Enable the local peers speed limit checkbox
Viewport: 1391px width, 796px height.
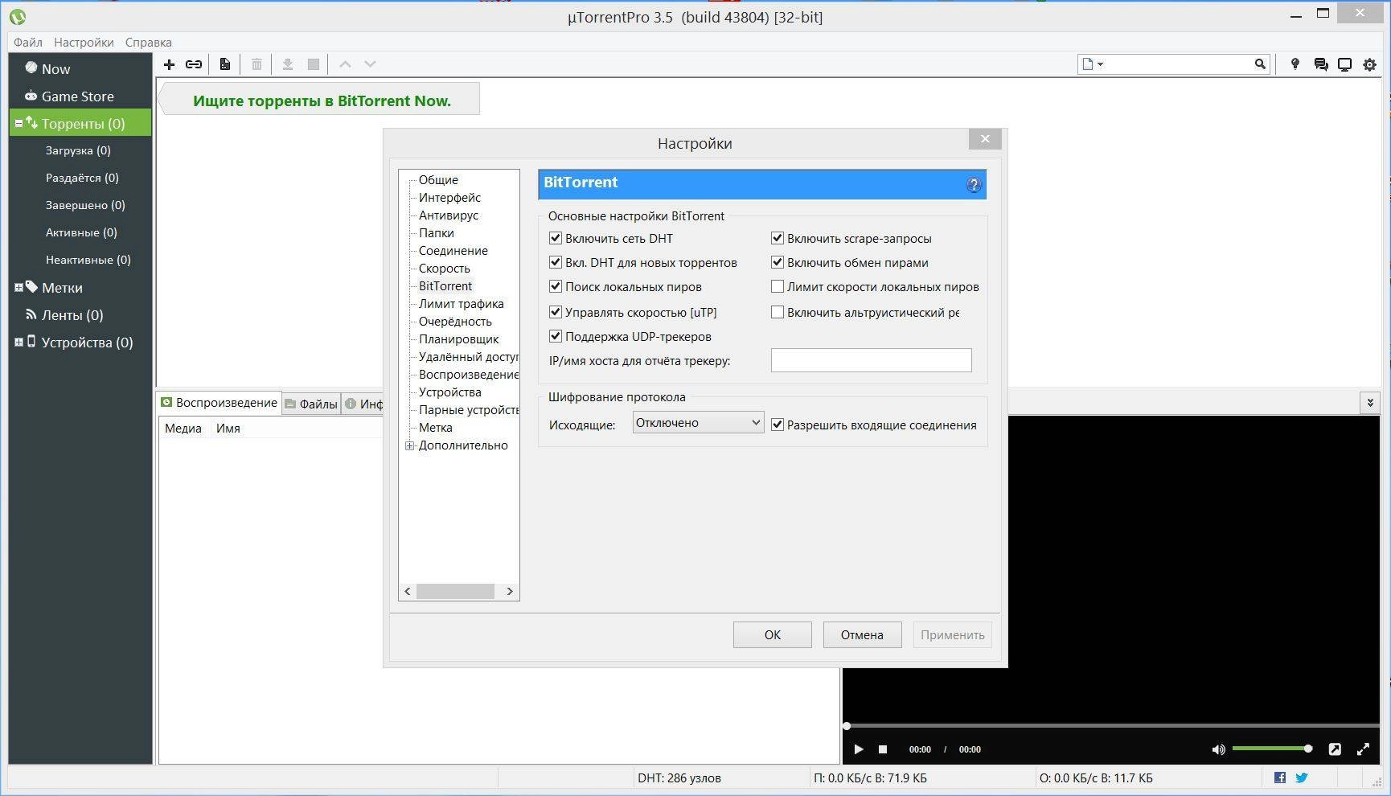tap(778, 286)
